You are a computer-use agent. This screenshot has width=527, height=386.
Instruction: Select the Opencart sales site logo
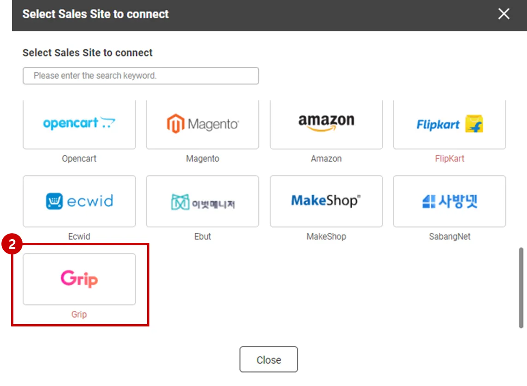tap(79, 124)
